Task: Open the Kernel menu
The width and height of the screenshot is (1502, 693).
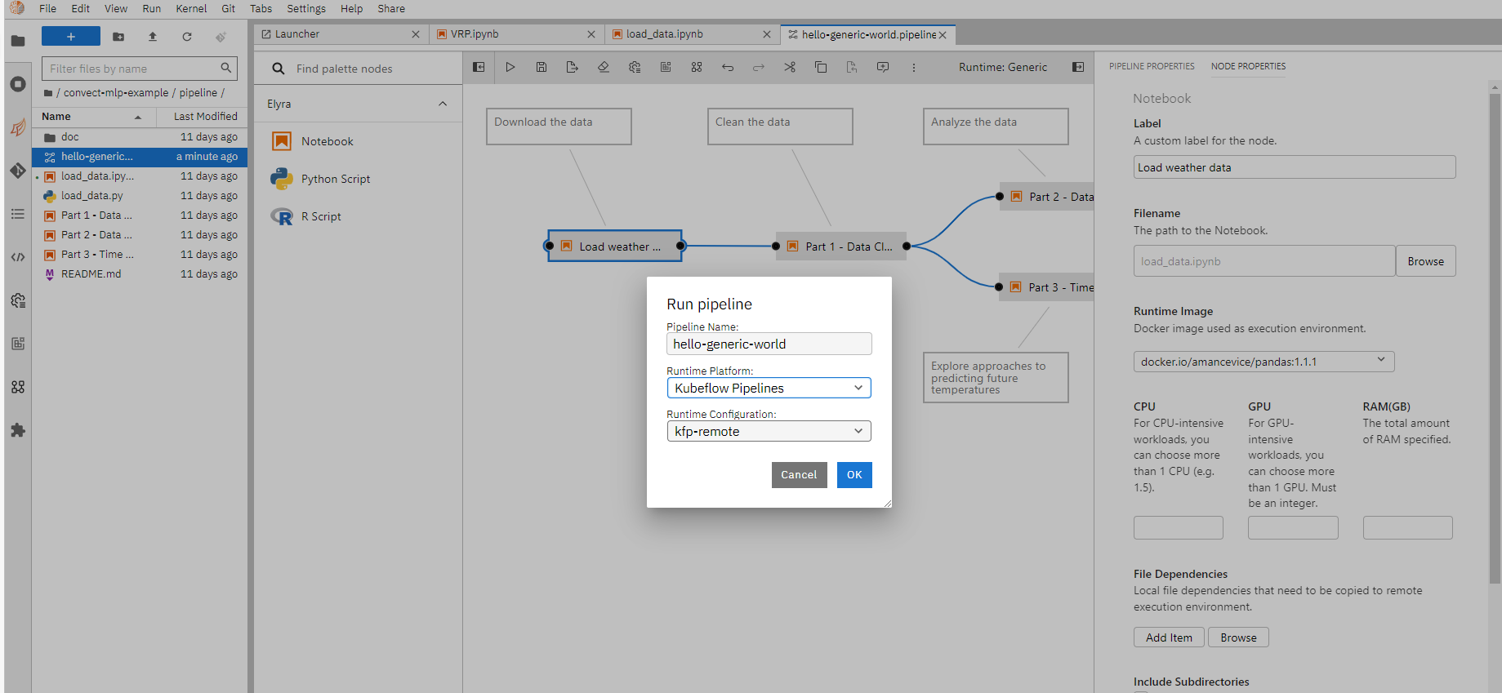Action: [191, 8]
